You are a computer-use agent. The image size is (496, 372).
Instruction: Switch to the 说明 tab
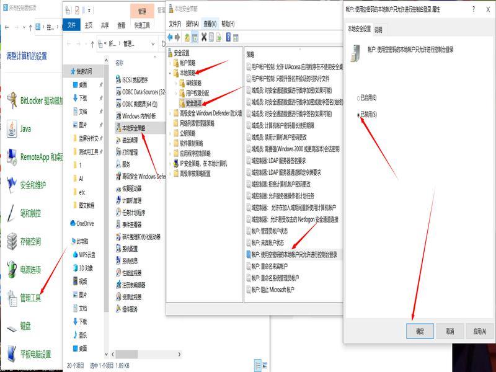pos(379,29)
